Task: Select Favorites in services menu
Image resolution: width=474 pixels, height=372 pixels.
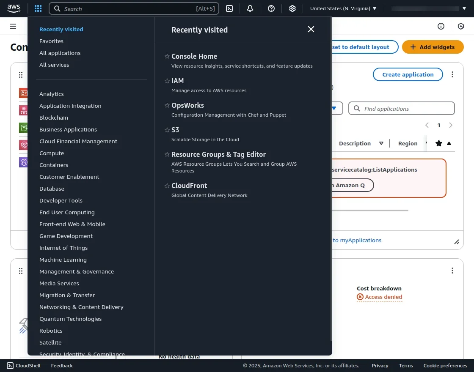Action: (51, 41)
